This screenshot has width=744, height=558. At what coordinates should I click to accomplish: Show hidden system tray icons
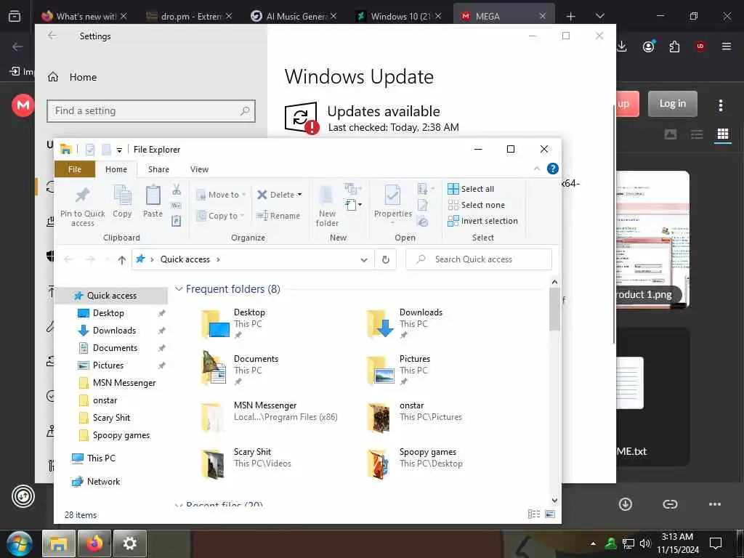(x=593, y=543)
